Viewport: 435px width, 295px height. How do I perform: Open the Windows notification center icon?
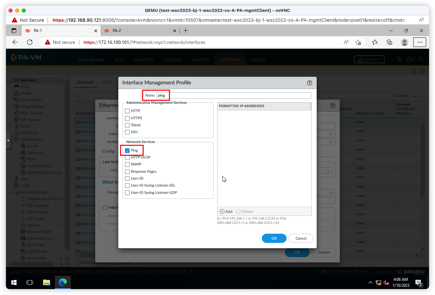point(419,283)
